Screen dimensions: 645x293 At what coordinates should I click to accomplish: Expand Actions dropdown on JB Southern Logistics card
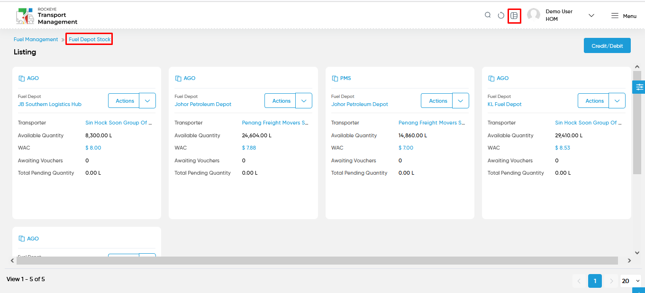pyautogui.click(x=147, y=101)
